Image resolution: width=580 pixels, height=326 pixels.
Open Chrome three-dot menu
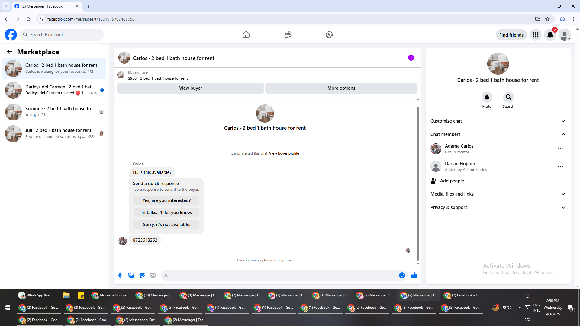pos(573,19)
